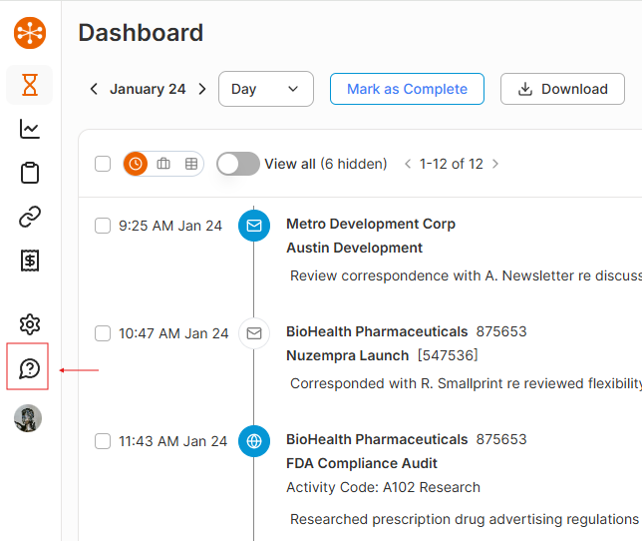The height and width of the screenshot is (541, 642).
Task: Check the 9:25 AM entry checkbox
Action: pos(103,226)
